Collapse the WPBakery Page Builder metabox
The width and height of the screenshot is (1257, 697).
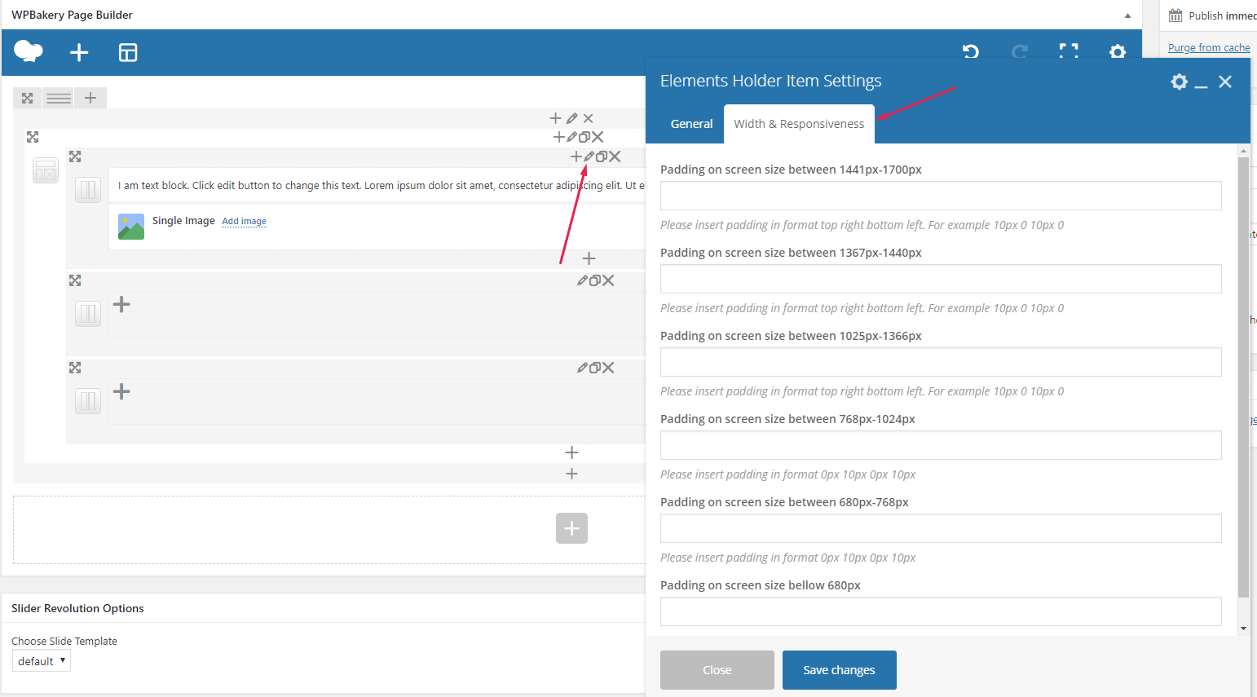(1127, 15)
